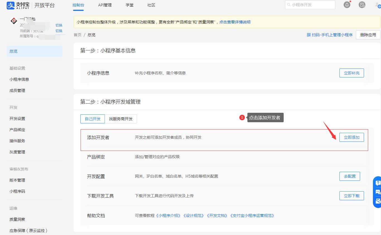Open 《设计规范》 link
This screenshot has height=235, width=381.
tap(194, 216)
